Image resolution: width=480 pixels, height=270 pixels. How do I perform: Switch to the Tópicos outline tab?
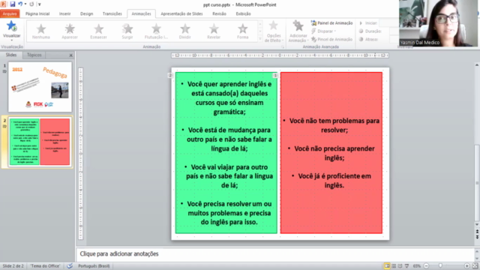point(34,55)
